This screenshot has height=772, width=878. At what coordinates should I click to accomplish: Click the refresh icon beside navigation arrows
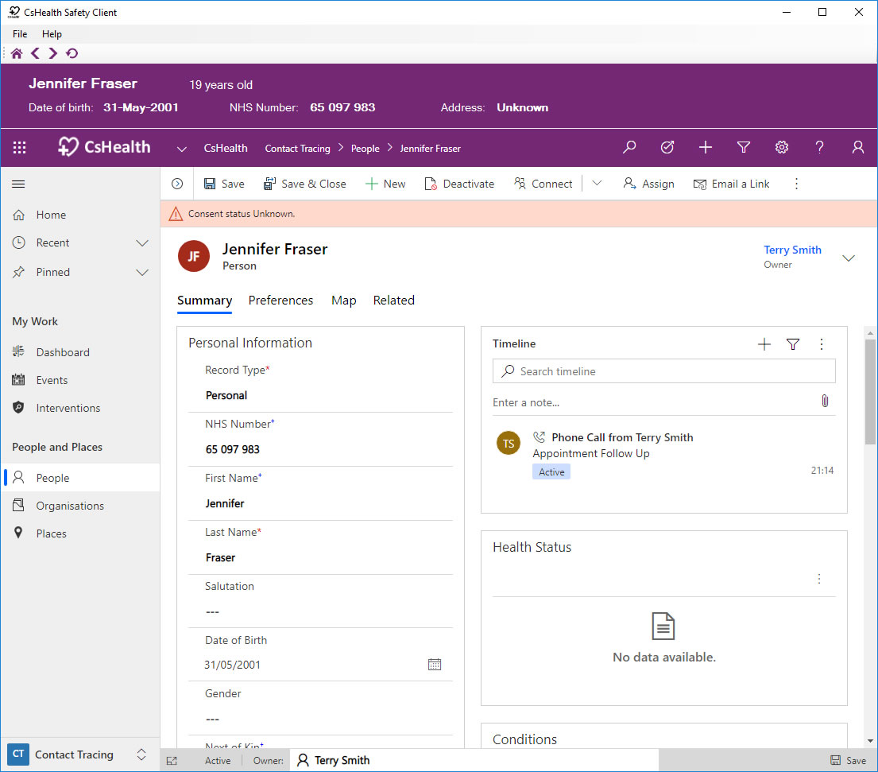pos(72,53)
